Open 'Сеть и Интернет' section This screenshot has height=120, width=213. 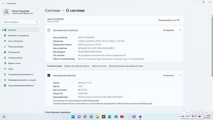point(21,41)
